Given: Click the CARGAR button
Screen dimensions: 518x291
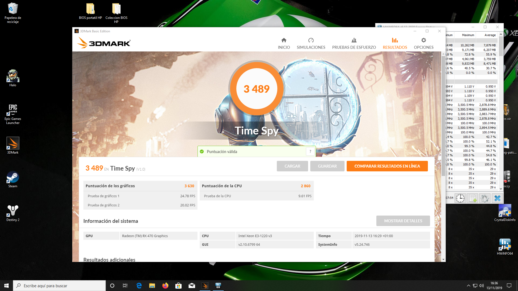Looking at the screenshot, I should click(x=292, y=166).
